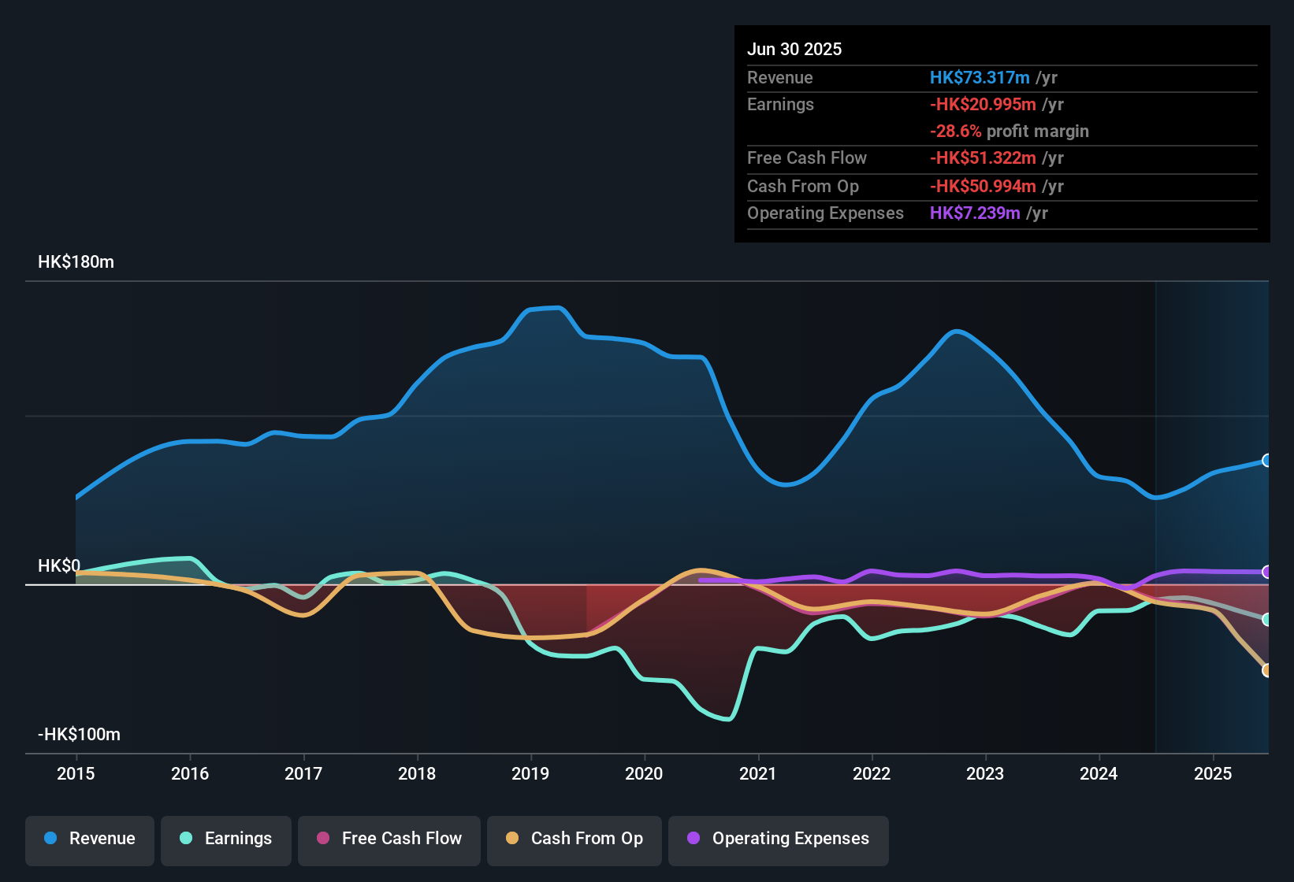Click the blue Revenue legend dot
The width and height of the screenshot is (1294, 882).
(x=50, y=839)
